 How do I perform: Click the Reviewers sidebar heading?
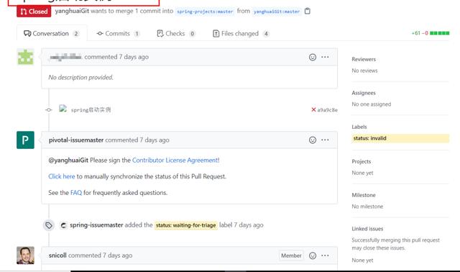point(364,59)
